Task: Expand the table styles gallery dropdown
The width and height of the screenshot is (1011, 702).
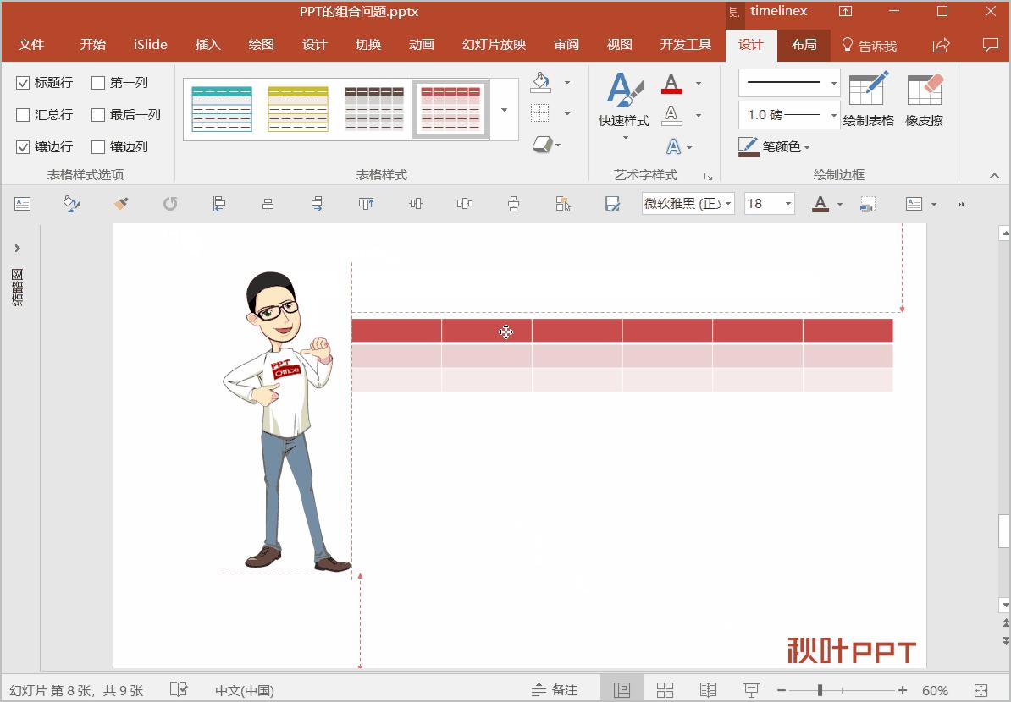Action: click(505, 110)
